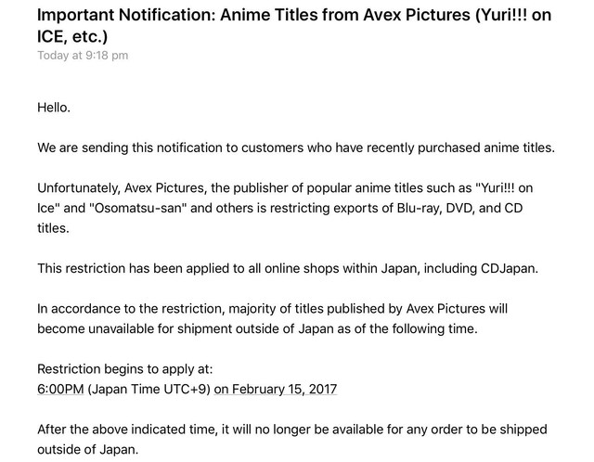The image size is (594, 462).
Task: Click the underlined 6:00PM time link
Action: click(x=60, y=389)
